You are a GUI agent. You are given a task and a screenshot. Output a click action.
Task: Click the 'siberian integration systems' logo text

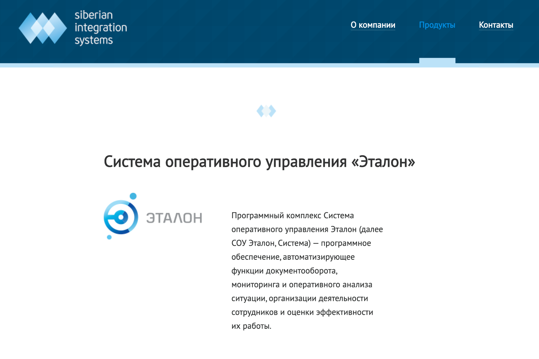[x=101, y=28]
